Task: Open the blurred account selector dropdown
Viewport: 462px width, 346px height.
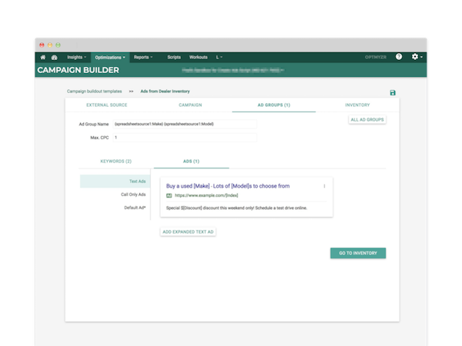Action: pos(233,70)
